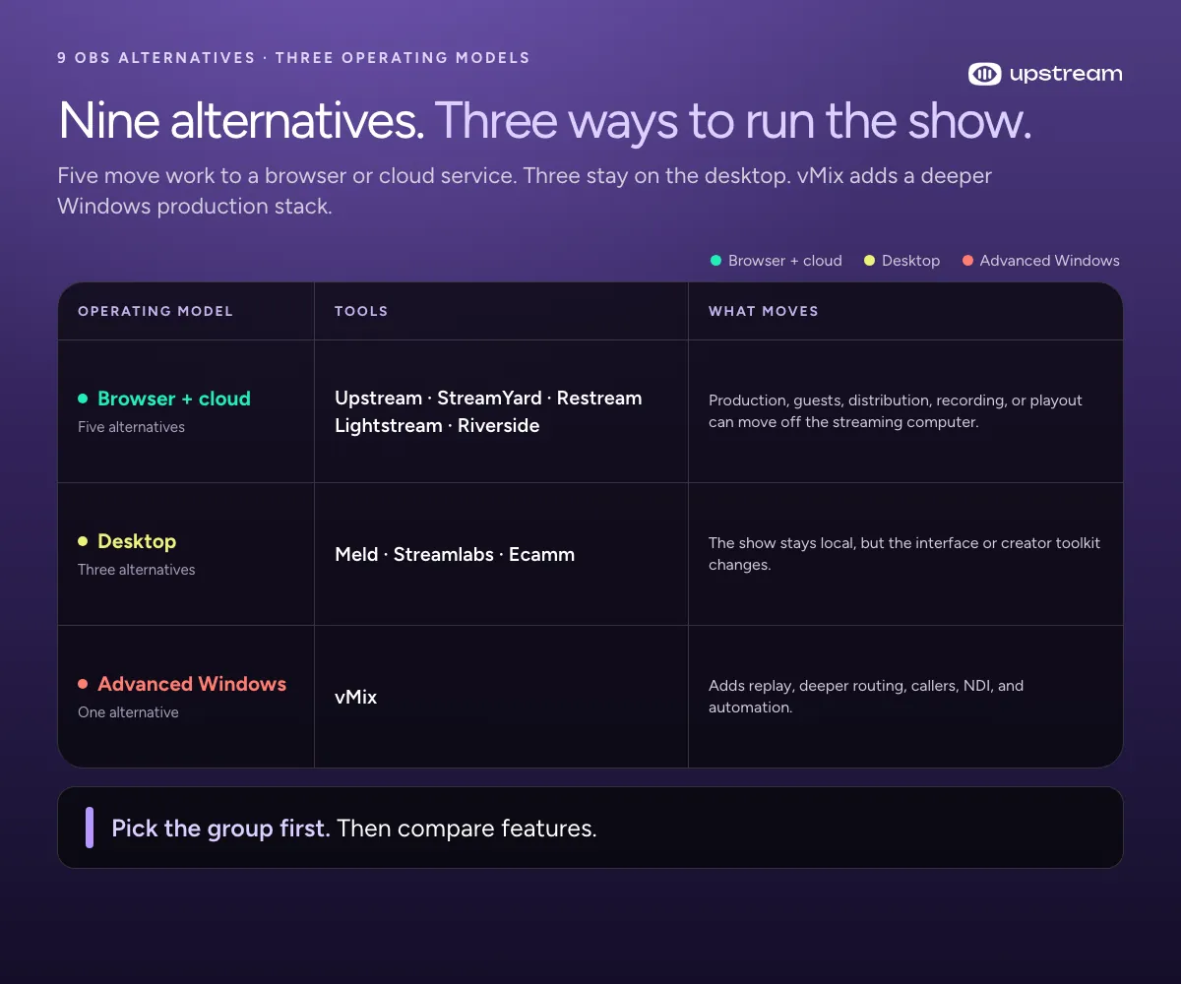Click the yellow Desktop legend dot
The height and width of the screenshot is (984, 1181).
tap(869, 261)
